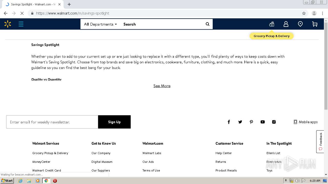Open the Product Recalls link
This screenshot has width=328, height=184.
[x=226, y=170]
